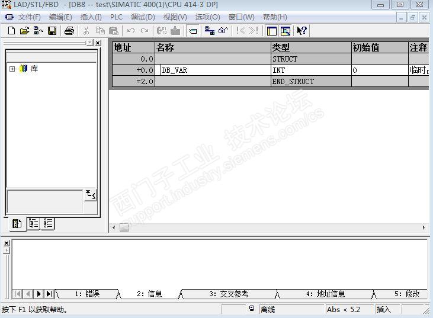Click the overview panel dropdown arrow button

click(90, 43)
